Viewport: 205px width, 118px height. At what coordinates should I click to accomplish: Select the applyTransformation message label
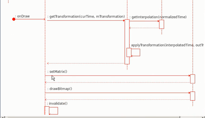pyautogui.click(x=166, y=45)
